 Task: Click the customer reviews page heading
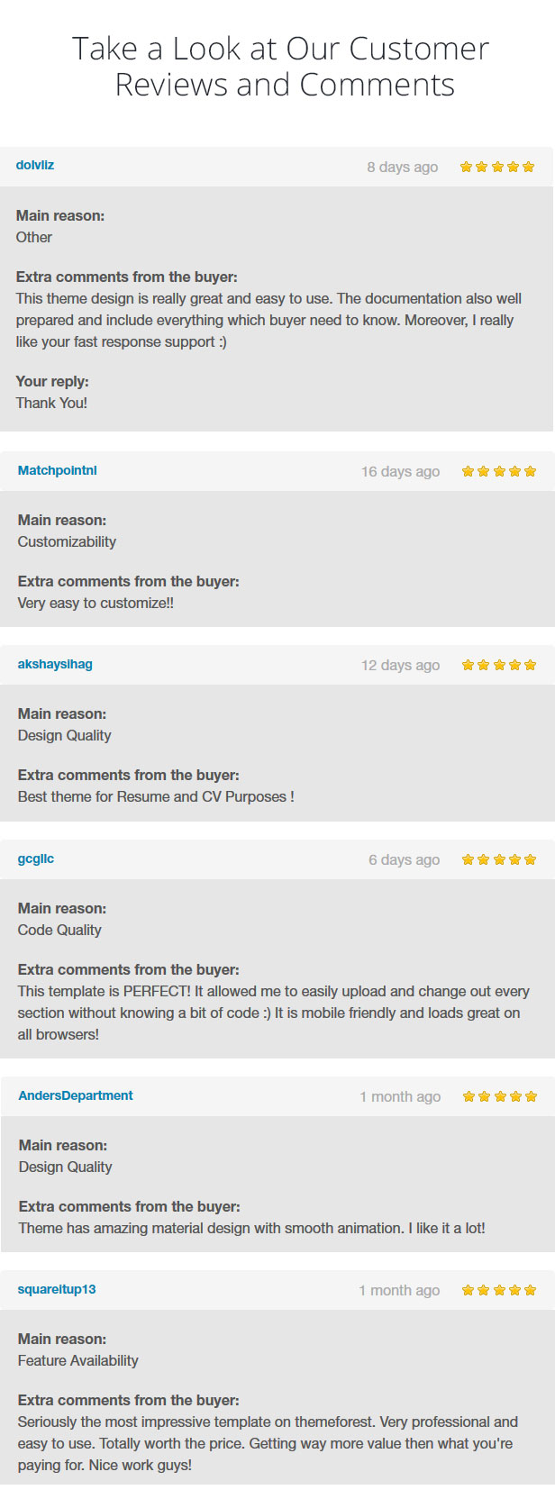pos(281,66)
